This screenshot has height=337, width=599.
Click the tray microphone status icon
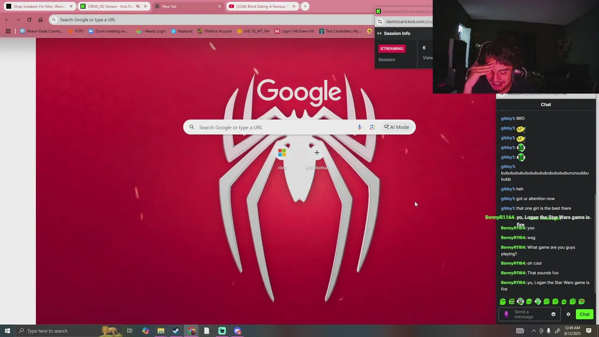[x=548, y=331]
